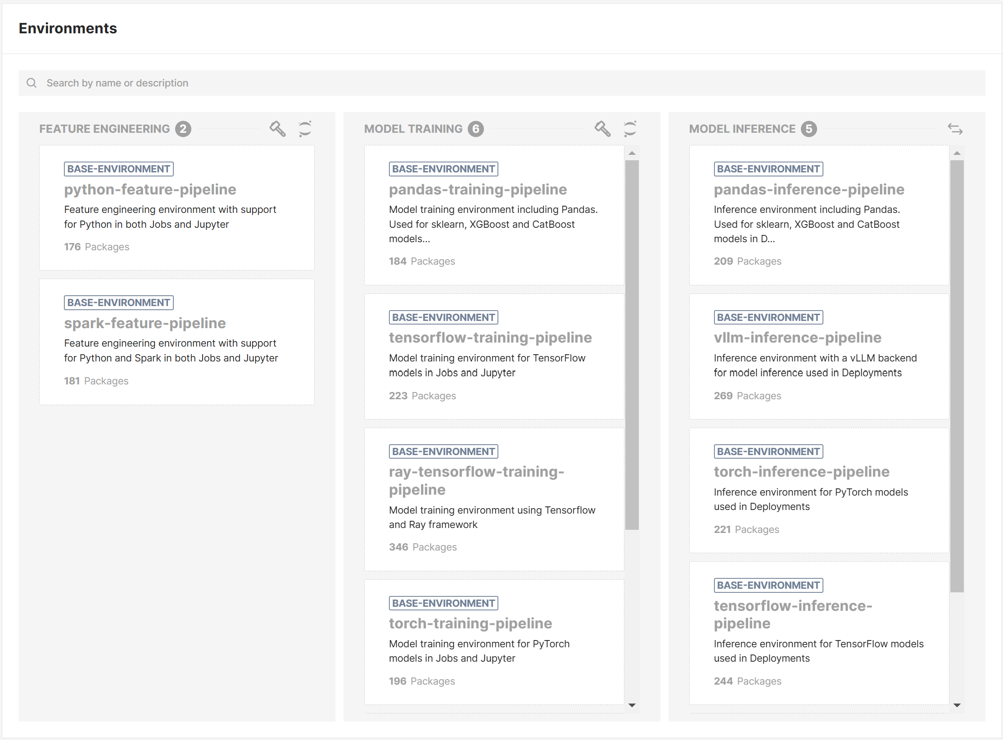This screenshot has width=1003, height=740.
Task: Open the torch-training-pipeline environment
Action: point(494,641)
